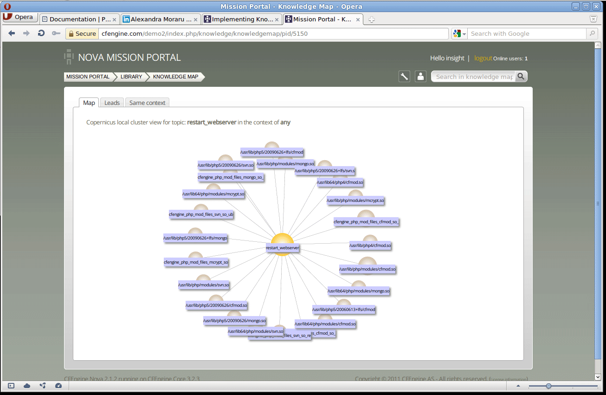Click the /usr/lib64/php4/cfmod.so node

click(x=340, y=182)
